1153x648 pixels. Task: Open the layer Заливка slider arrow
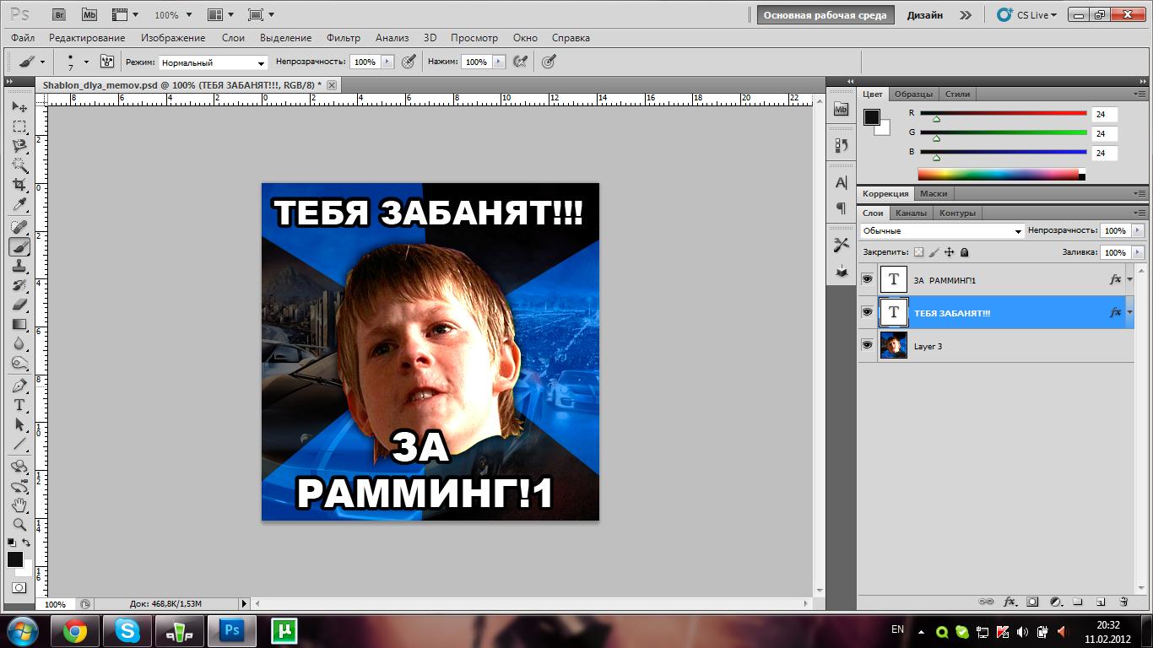[1138, 252]
